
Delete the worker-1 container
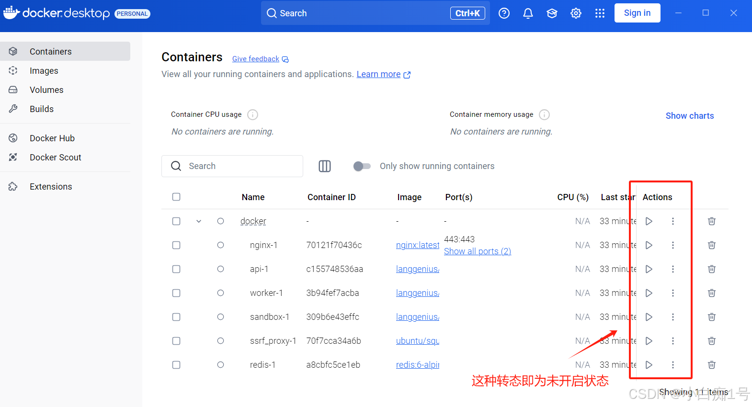(712, 293)
